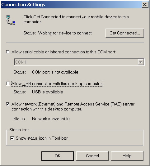Tick the Allow USB connection checkbox

tap(8, 83)
